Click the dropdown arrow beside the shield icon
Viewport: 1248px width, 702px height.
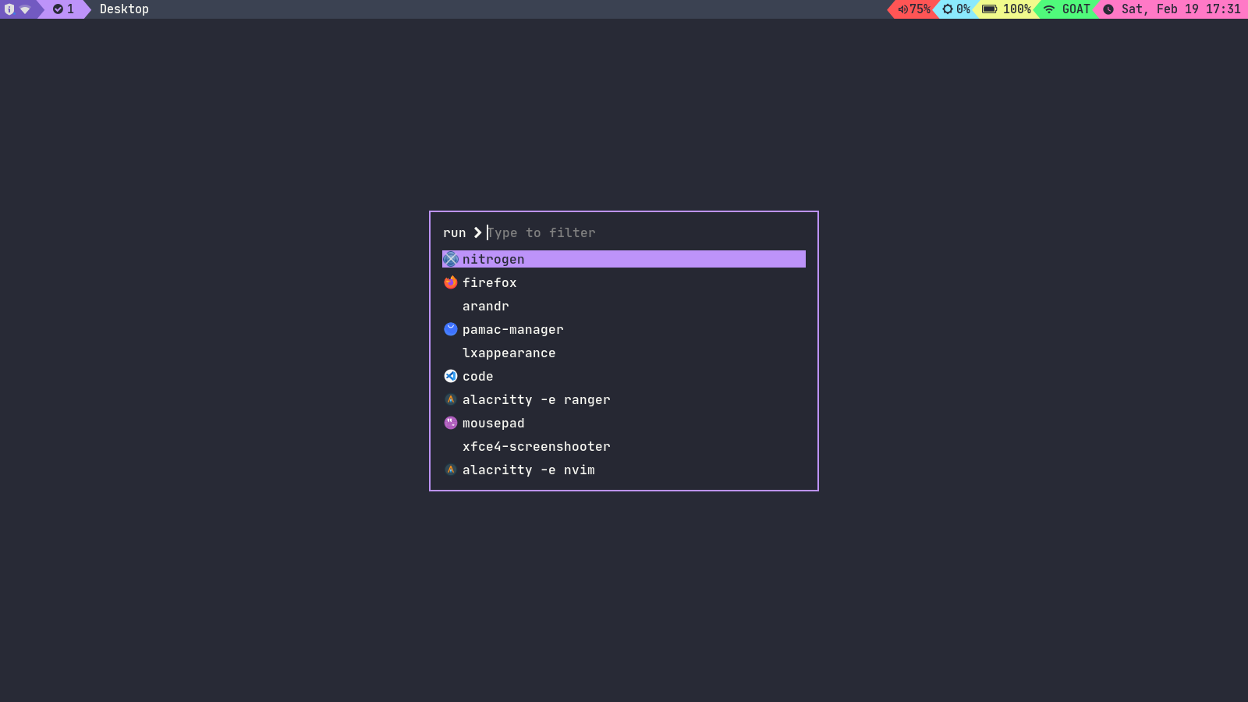pos(25,9)
